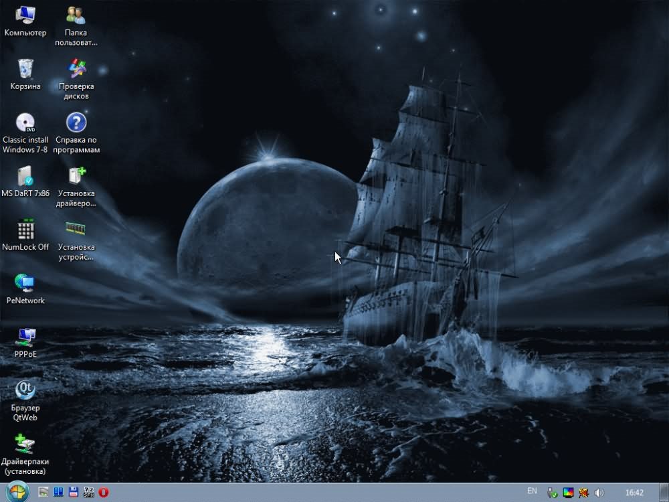Click the 7z SFX taskbar icon
Image resolution: width=669 pixels, height=502 pixels.
88,493
